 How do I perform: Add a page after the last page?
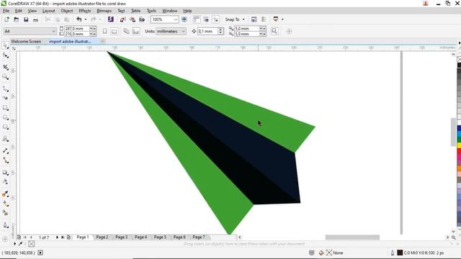[x=69, y=237]
